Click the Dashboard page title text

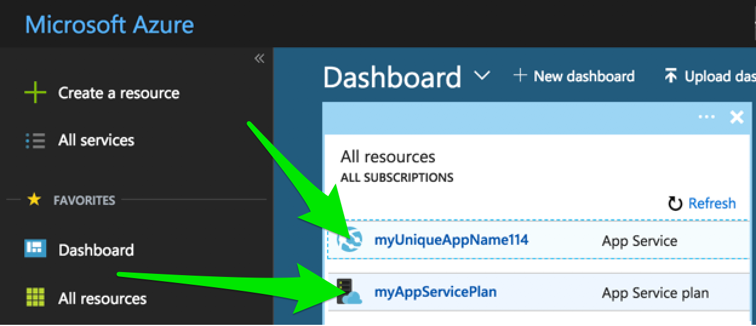pyautogui.click(x=393, y=78)
